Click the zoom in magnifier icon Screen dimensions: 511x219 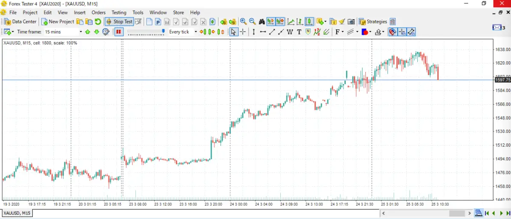[243, 21]
